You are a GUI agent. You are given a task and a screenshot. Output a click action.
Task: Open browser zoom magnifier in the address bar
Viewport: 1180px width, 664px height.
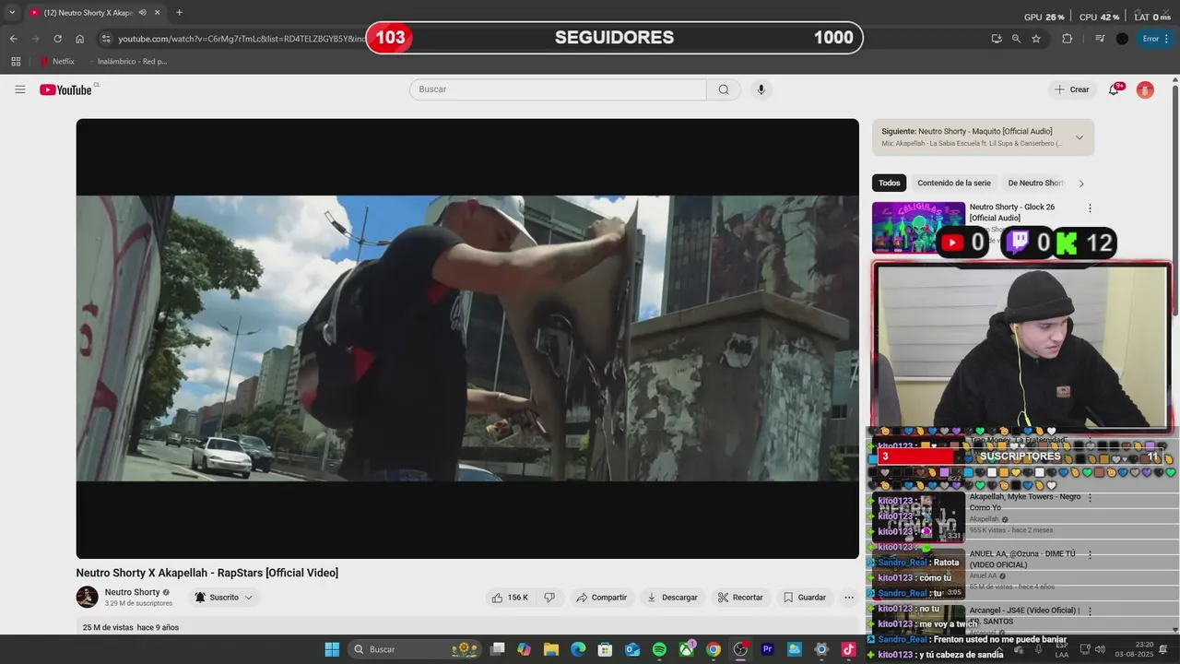click(1016, 39)
